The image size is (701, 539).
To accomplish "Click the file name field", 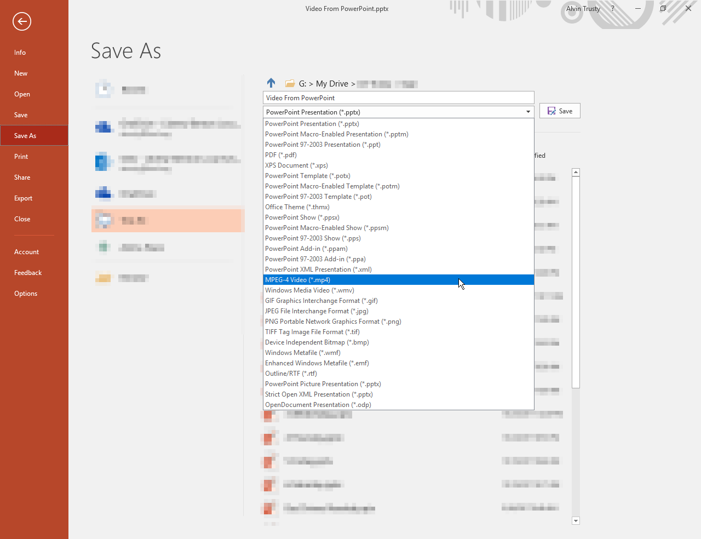I will pyautogui.click(x=398, y=98).
